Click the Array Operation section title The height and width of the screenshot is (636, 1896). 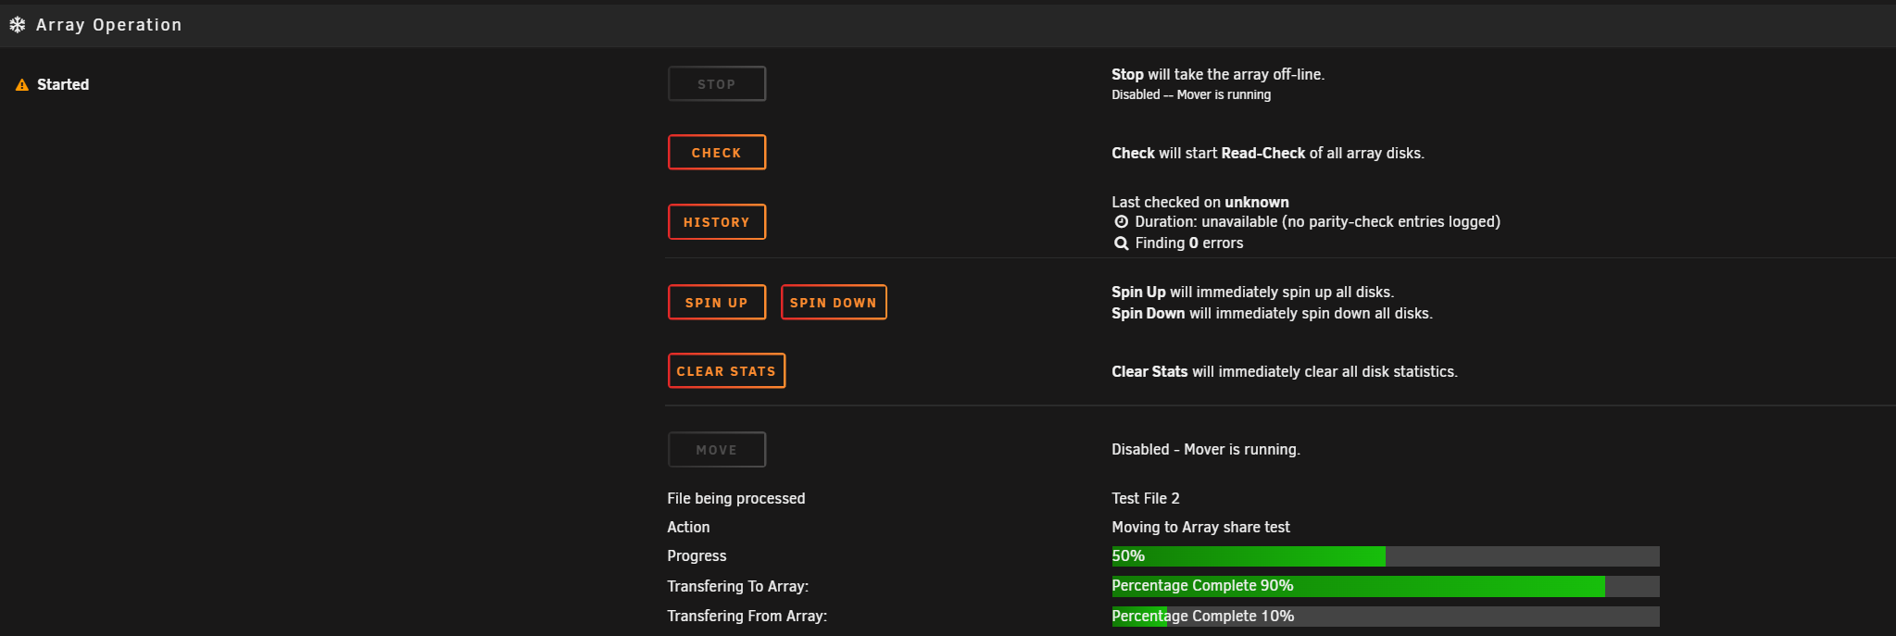109,25
